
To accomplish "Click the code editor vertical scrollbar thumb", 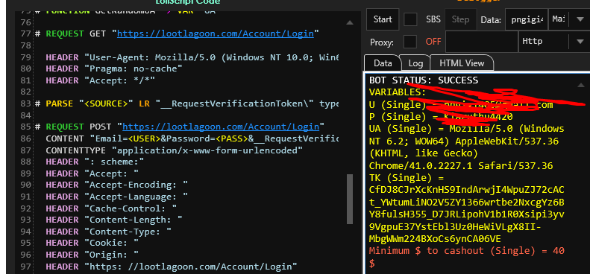I will [x=350, y=199].
